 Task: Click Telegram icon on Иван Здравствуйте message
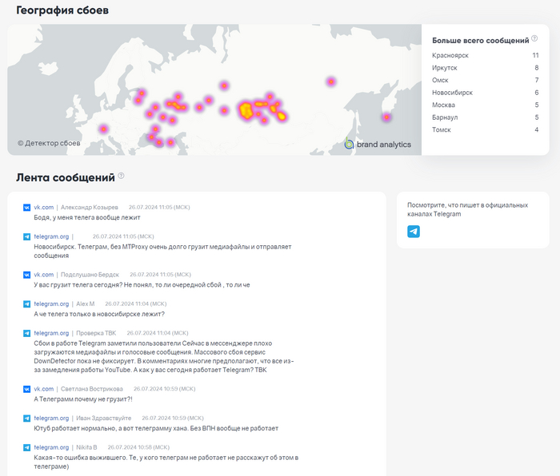(26, 418)
